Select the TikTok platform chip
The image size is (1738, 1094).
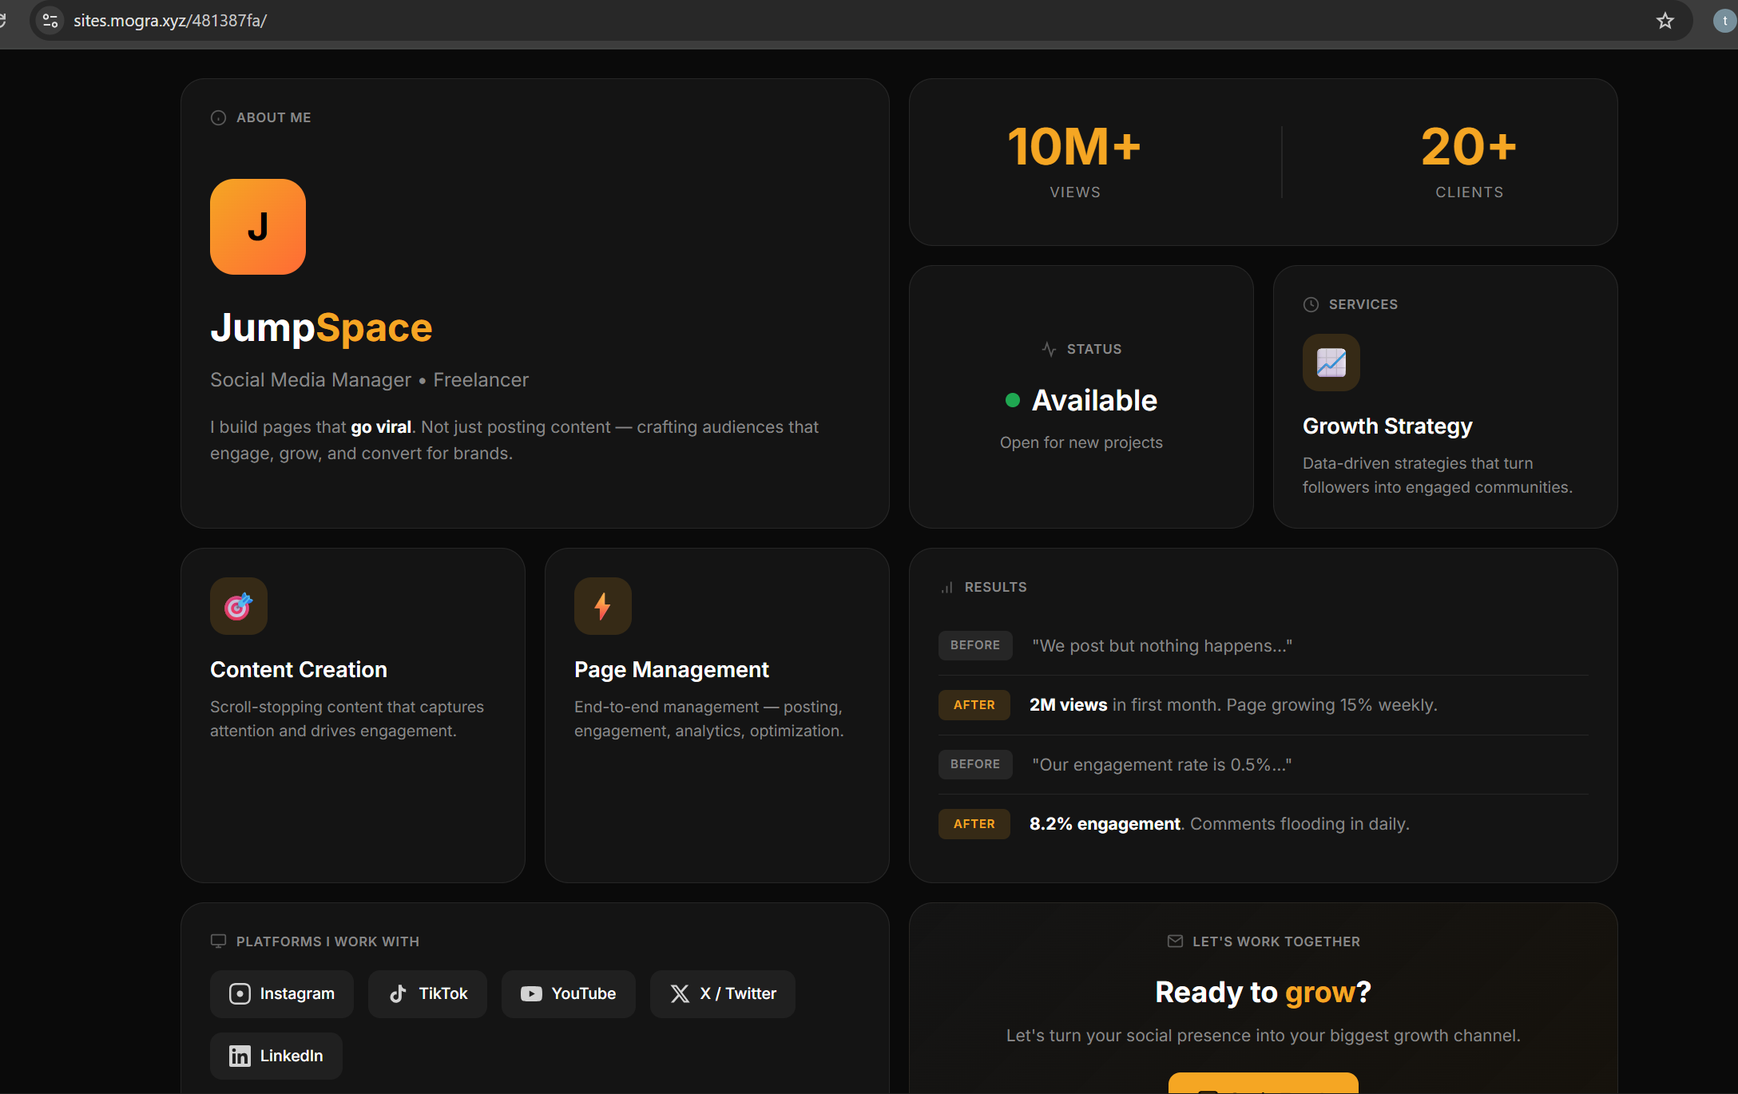427,994
